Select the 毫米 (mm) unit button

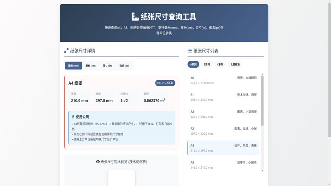pos(73,66)
